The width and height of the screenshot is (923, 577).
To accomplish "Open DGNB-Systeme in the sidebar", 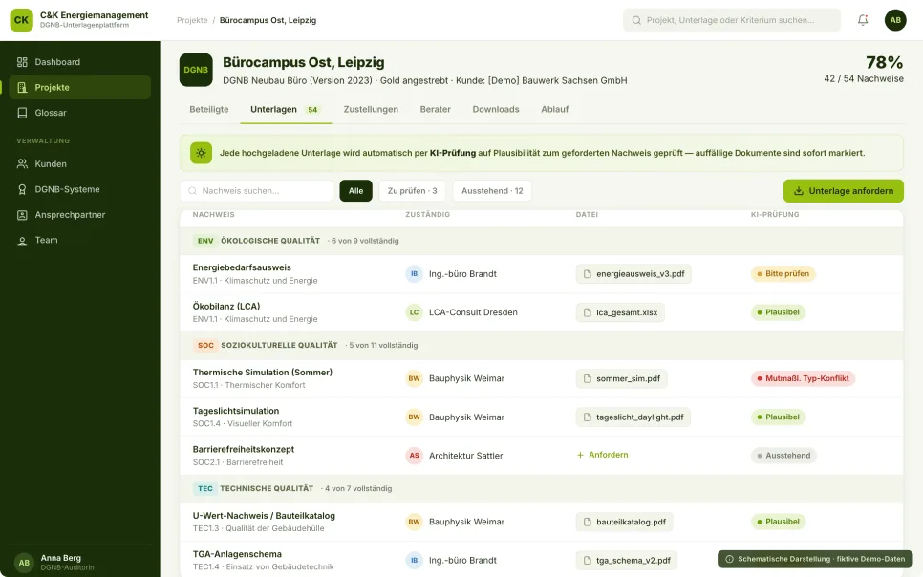I will point(80,189).
